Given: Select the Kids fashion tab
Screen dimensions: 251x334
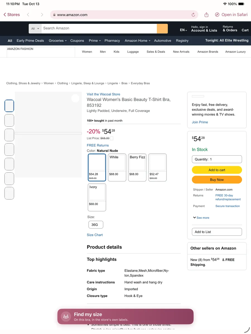Looking at the screenshot, I should point(117,52).
